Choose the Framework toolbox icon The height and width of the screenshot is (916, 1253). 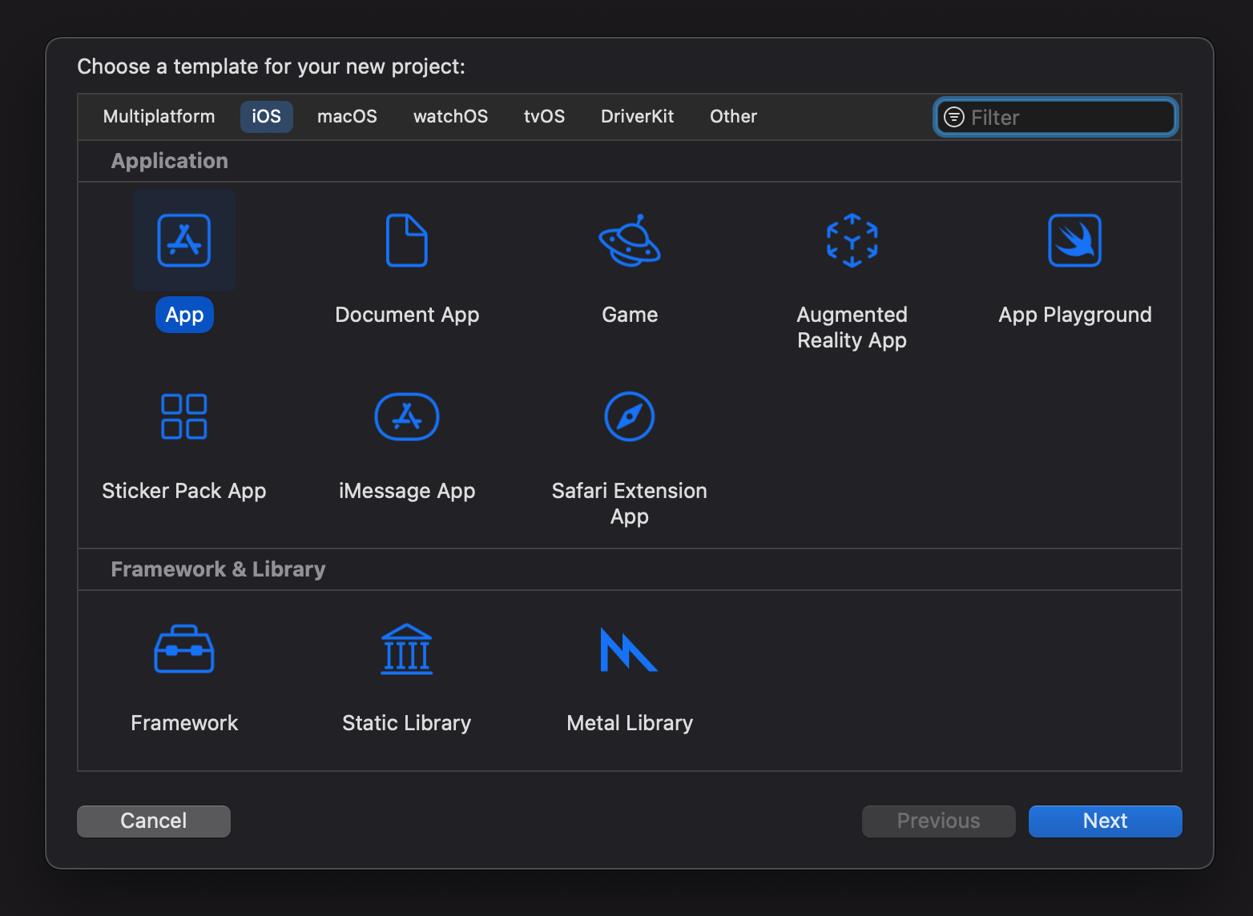click(184, 649)
